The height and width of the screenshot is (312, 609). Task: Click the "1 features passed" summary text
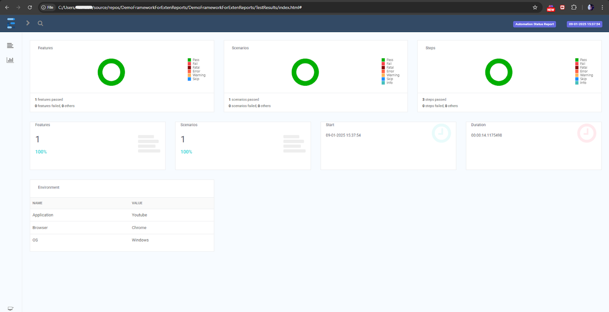click(49, 100)
